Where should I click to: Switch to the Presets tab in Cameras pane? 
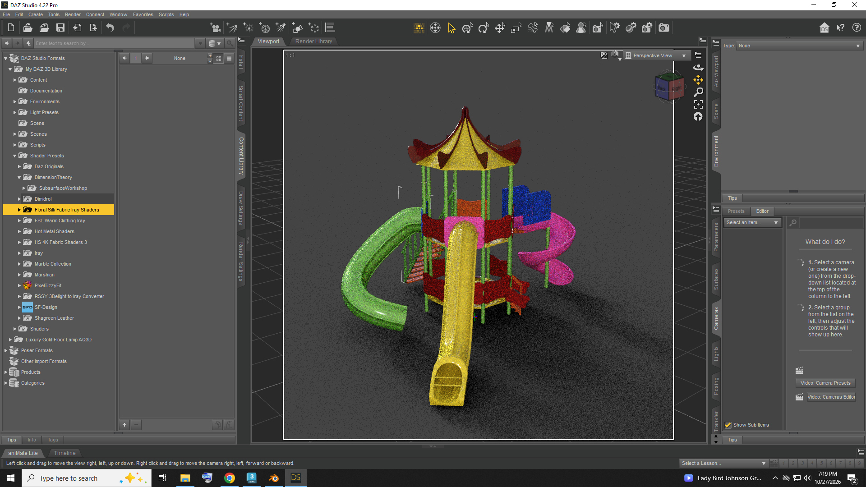coord(736,211)
